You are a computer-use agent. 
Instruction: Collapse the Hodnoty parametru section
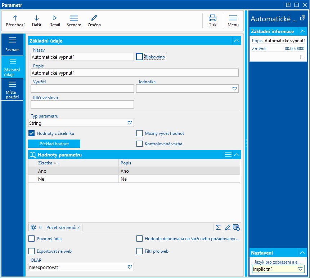(237, 155)
